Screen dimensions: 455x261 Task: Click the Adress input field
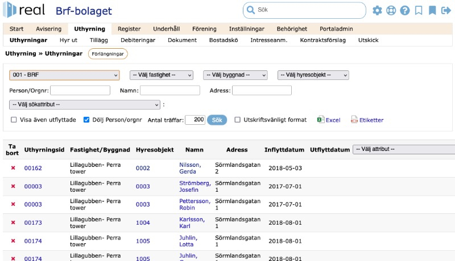tap(262, 90)
